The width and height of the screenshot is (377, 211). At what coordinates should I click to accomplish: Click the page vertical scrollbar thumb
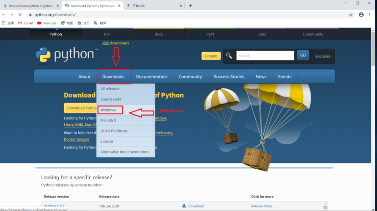tap(373, 48)
